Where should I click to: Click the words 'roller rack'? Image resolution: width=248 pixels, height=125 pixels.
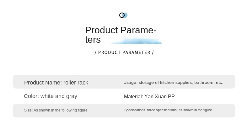click(x=76, y=83)
